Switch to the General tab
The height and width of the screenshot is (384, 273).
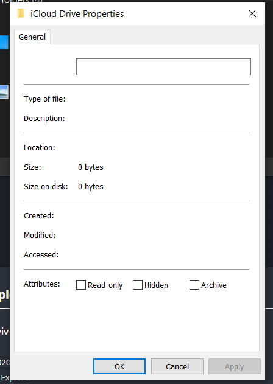32,37
